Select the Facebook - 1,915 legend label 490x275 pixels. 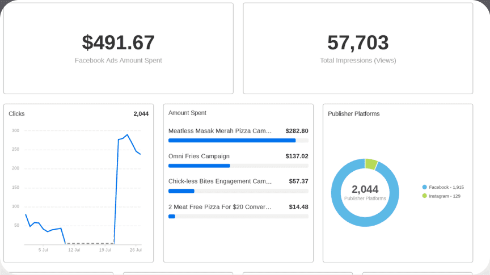[446, 187]
